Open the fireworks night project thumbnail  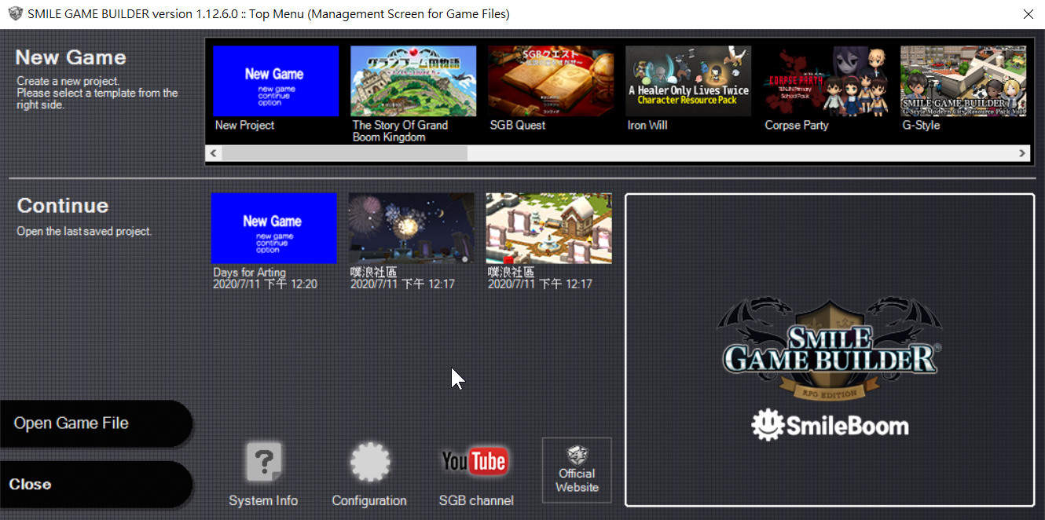(x=412, y=229)
